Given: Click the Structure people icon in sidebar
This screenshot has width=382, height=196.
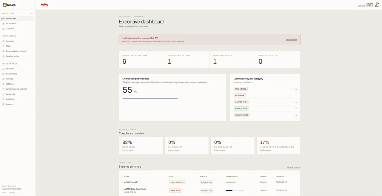Looking at the screenshot, I should tap(4, 69).
